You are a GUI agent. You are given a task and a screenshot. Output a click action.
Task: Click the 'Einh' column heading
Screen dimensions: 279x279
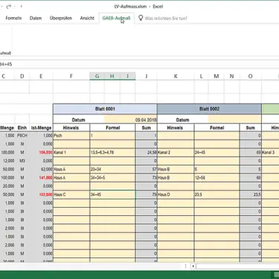(x=22, y=128)
